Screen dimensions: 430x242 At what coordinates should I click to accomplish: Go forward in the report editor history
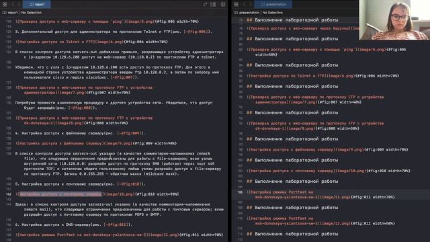coord(18,4)
